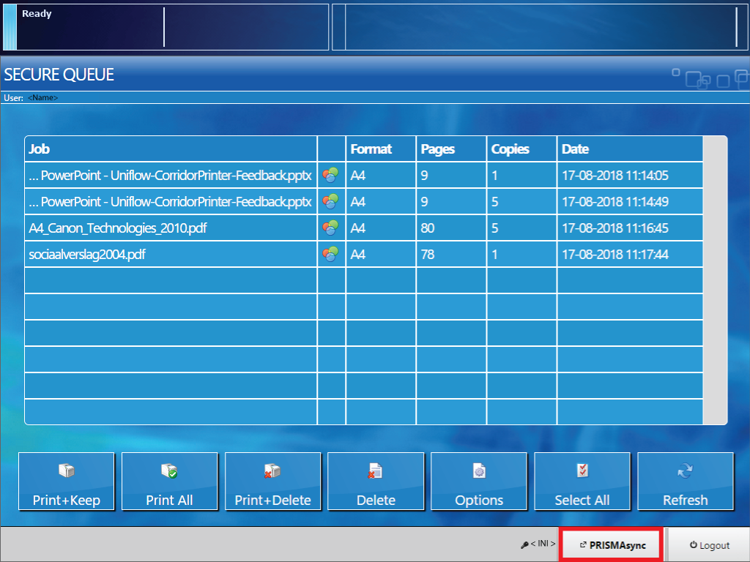Image resolution: width=750 pixels, height=562 pixels.
Task: Select the first PowerPoint Uniflow job row
Action: tap(171, 176)
